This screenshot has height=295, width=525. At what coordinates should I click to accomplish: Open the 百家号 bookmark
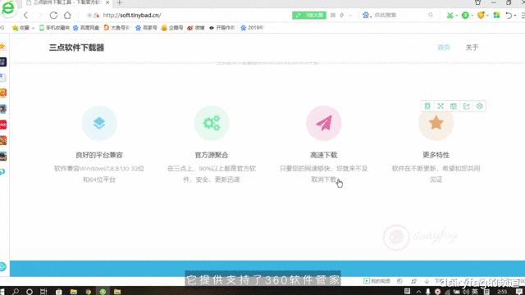point(146,28)
